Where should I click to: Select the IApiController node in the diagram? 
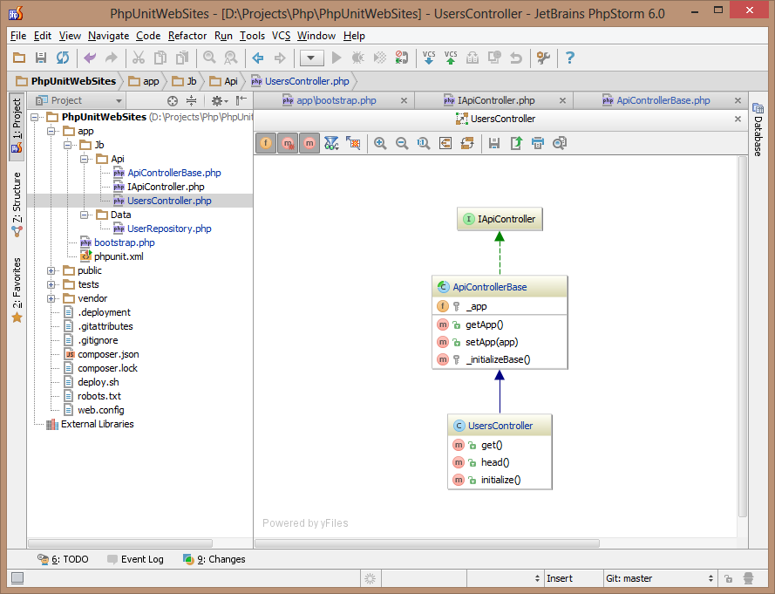click(500, 219)
